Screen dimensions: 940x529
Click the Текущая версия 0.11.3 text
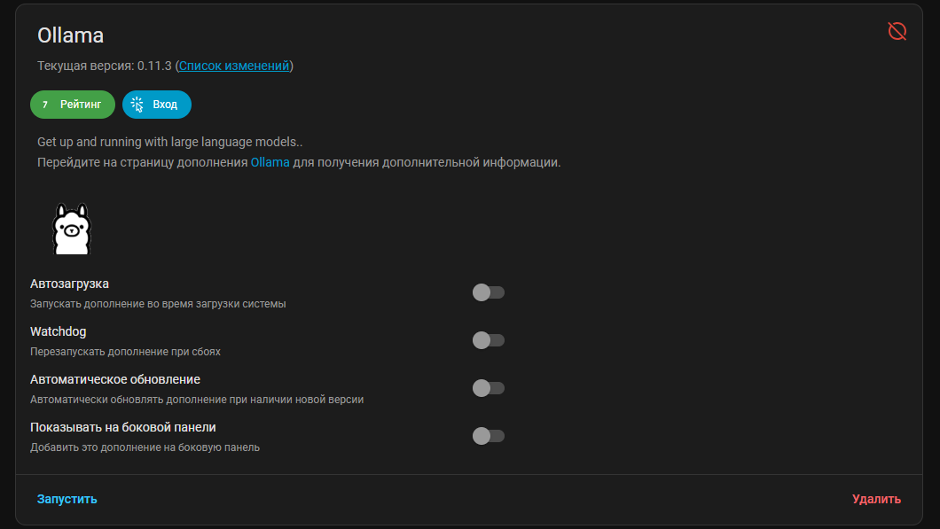click(x=105, y=66)
